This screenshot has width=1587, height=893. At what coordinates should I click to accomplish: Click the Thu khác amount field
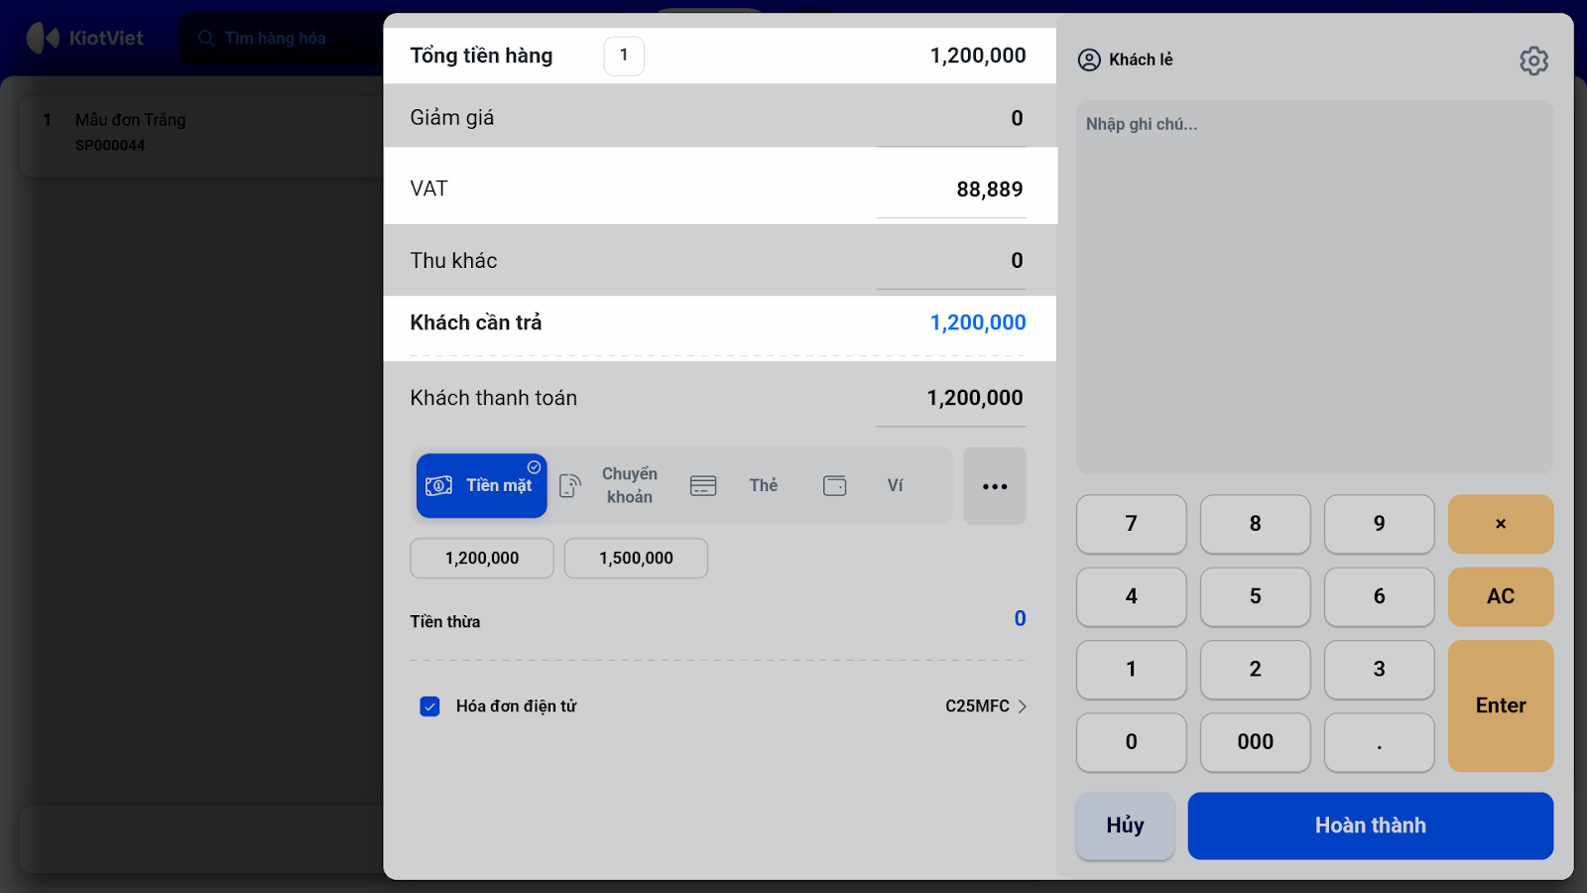point(951,261)
